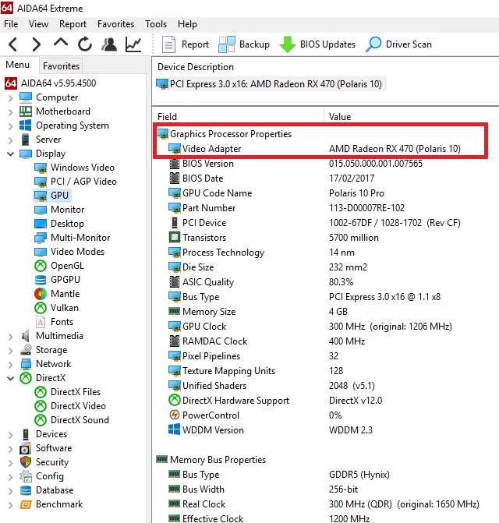Click the Devices category icon
Screen dimensions: 499x523
(26, 434)
